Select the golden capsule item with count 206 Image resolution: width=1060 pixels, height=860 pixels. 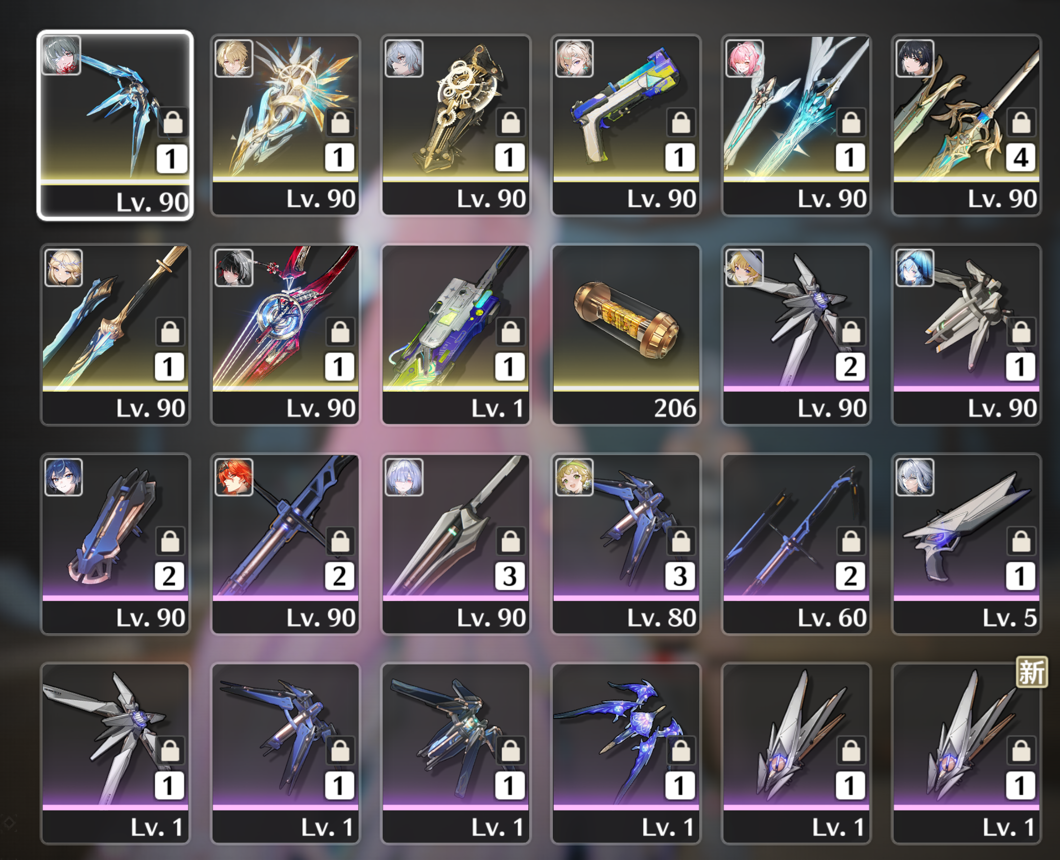point(626,335)
